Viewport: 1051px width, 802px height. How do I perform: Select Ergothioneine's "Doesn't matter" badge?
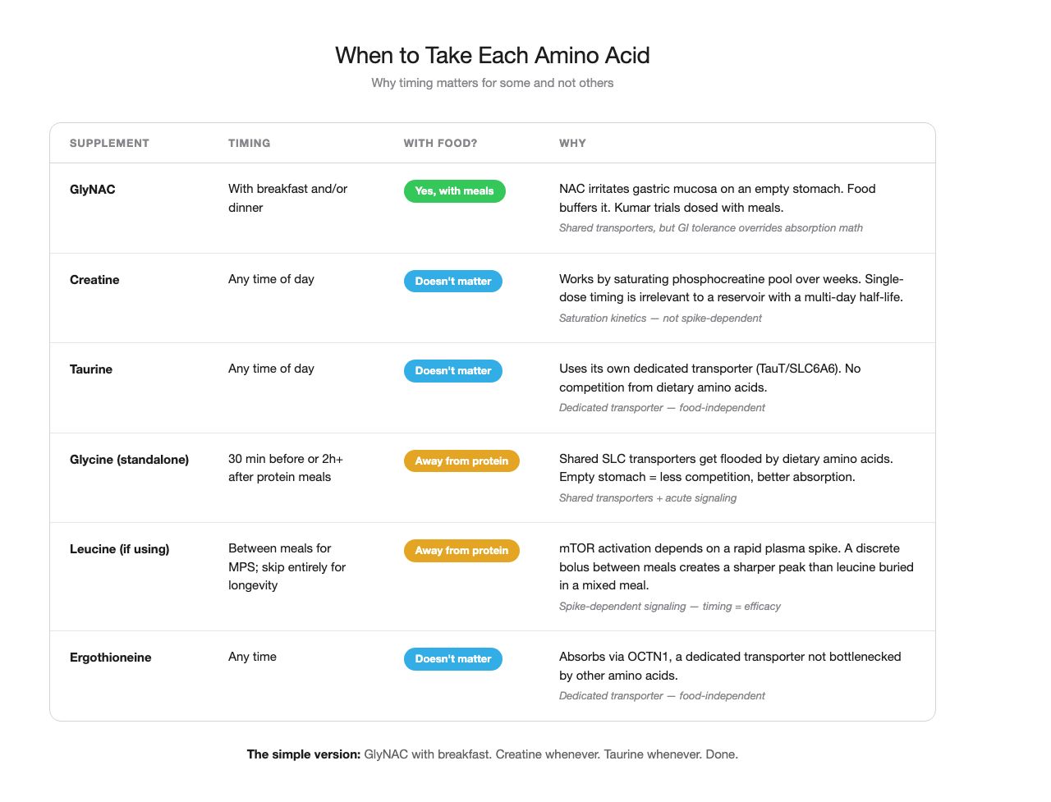[452, 659]
